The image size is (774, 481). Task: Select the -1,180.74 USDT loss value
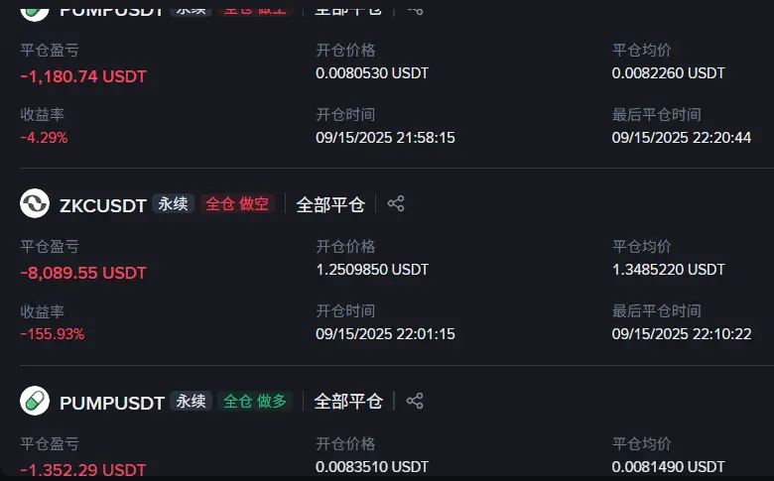coord(83,76)
